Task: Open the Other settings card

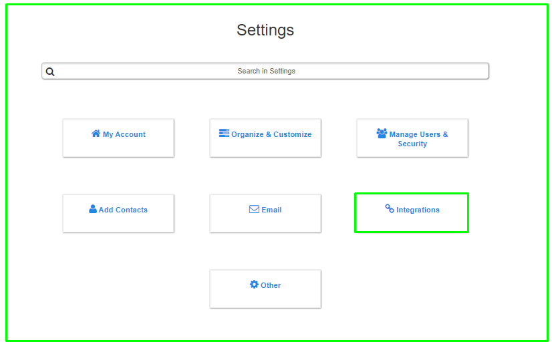Action: pyautogui.click(x=265, y=289)
